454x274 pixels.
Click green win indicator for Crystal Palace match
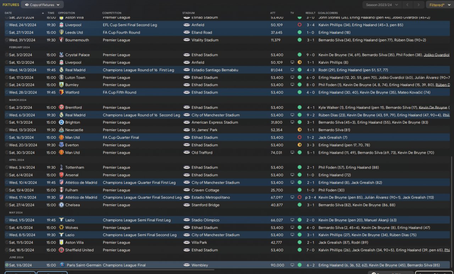pyautogui.click(x=300, y=55)
